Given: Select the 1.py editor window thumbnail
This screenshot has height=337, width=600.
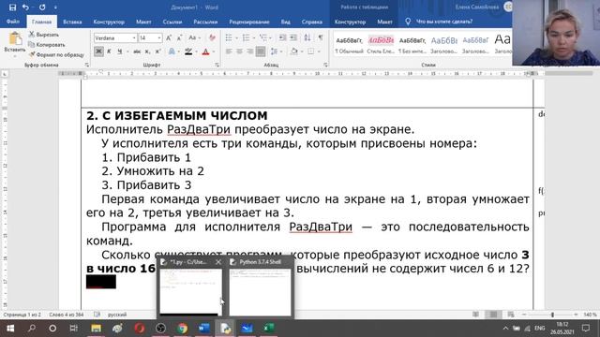Looking at the screenshot, I should click(x=190, y=291).
